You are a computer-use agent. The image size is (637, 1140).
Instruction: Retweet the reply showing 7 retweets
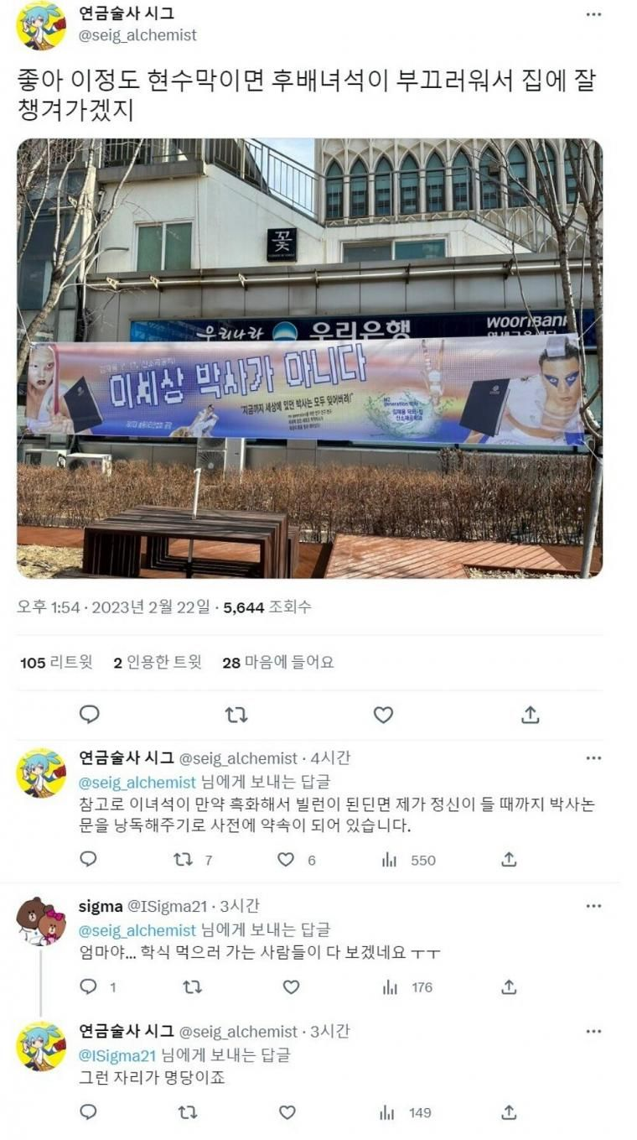[x=182, y=860]
